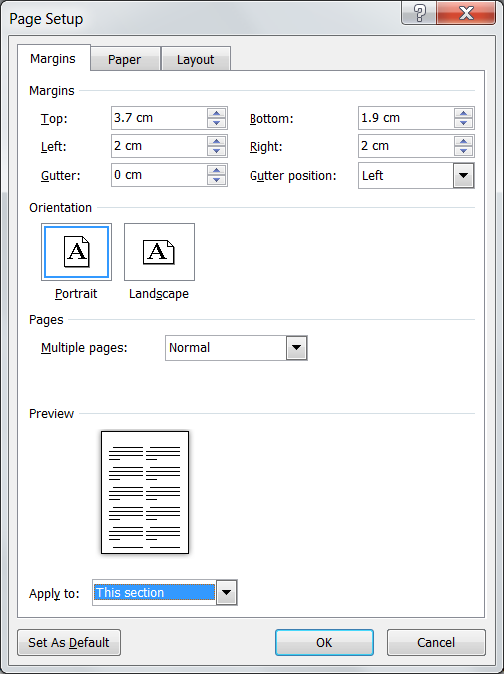Click into the Right margin field
Screen dimensions: 504x674
(x=406, y=146)
